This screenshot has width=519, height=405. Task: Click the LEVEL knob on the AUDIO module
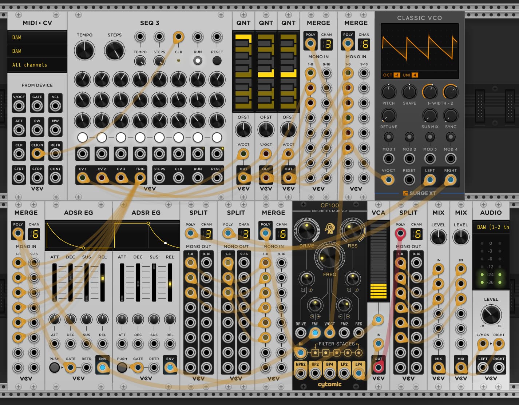click(x=491, y=314)
